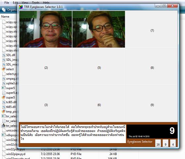
Task: Select empty photo slot (2)
Action: click(x=46, y=66)
